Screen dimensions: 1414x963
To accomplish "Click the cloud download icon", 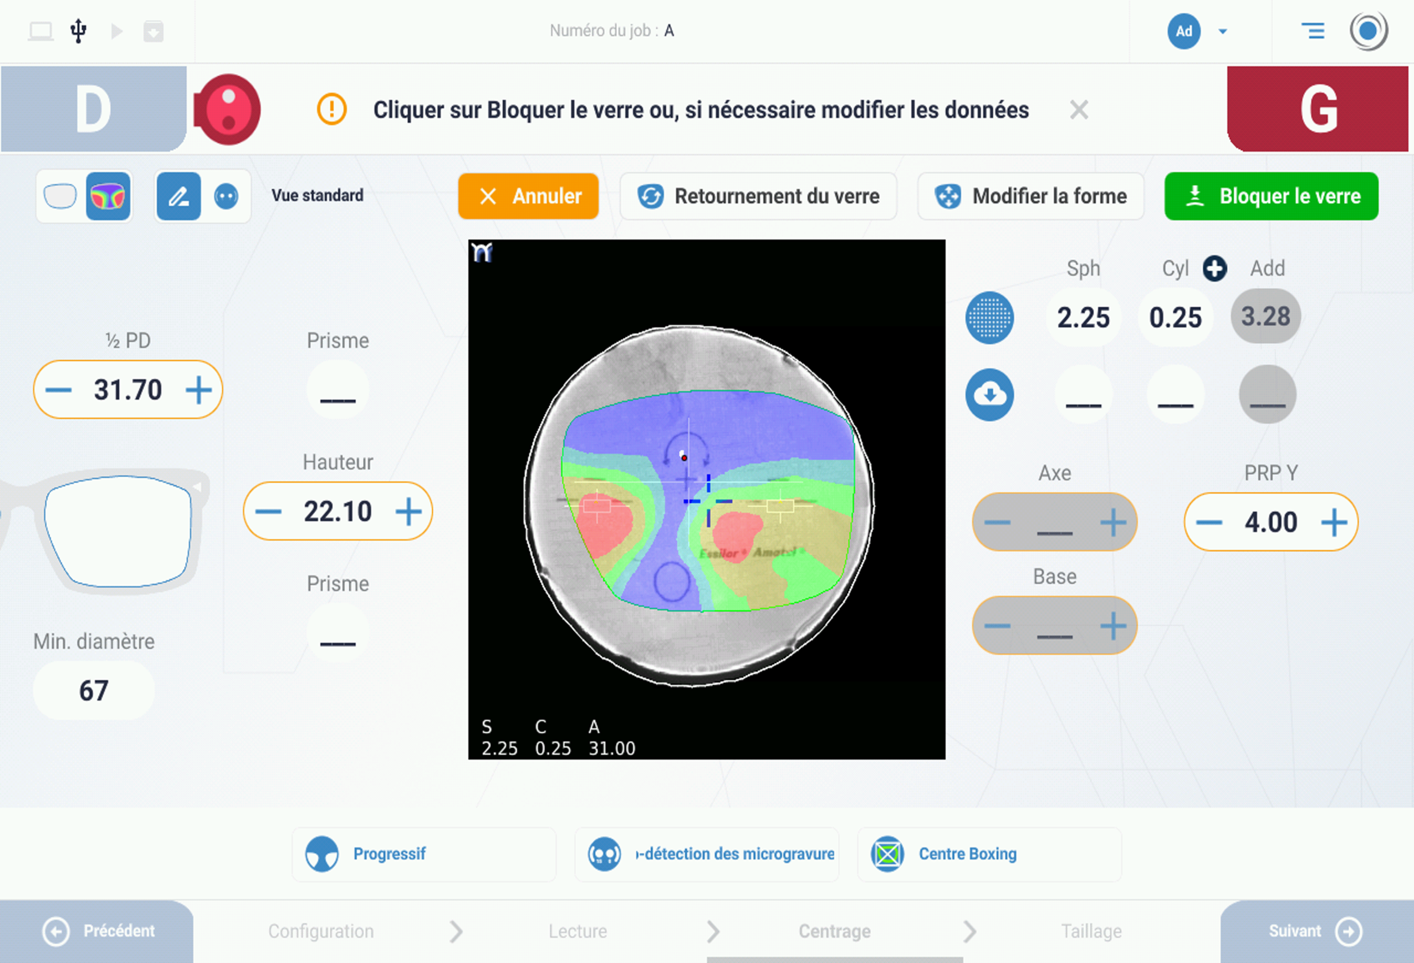I will pyautogui.click(x=989, y=394).
